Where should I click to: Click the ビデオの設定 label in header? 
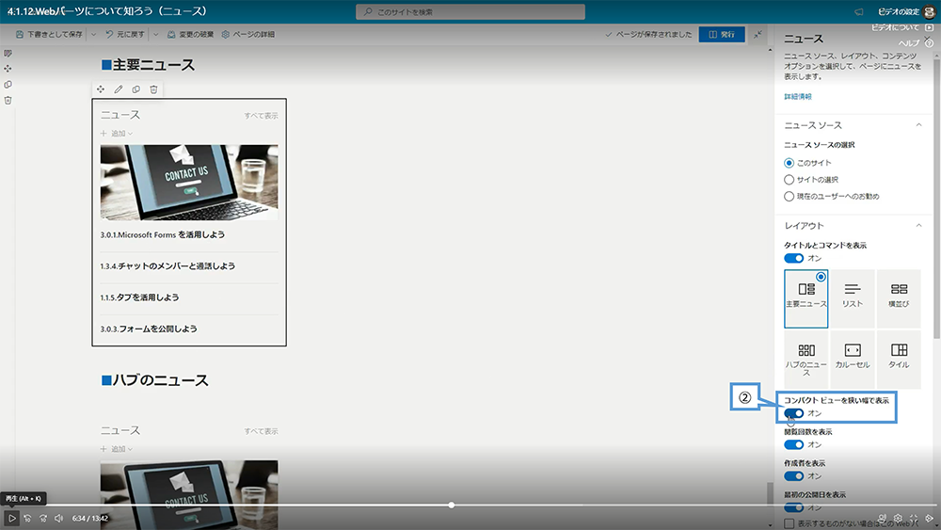899,12
